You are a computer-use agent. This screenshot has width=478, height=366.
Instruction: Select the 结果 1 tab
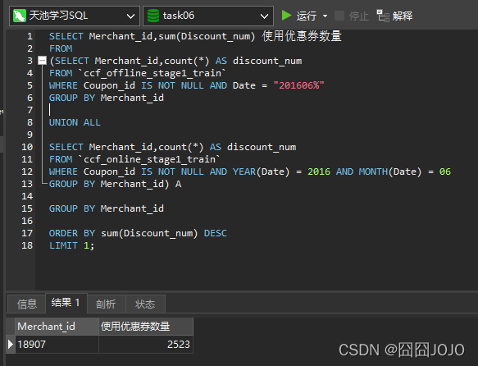point(66,303)
